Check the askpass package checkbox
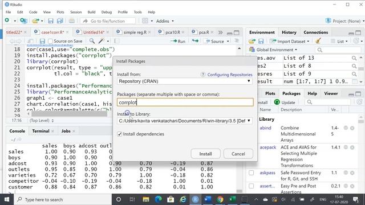The image size is (365, 205). (x=251, y=173)
